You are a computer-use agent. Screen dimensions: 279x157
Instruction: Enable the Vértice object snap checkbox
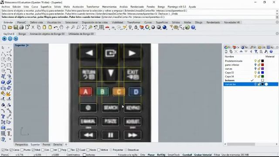99,150
